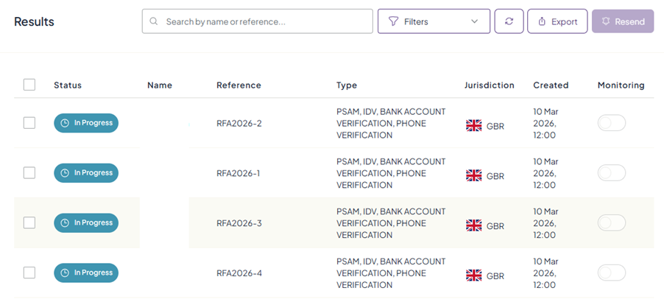Open the Filters dropdown
This screenshot has height=302, width=664.
click(434, 21)
